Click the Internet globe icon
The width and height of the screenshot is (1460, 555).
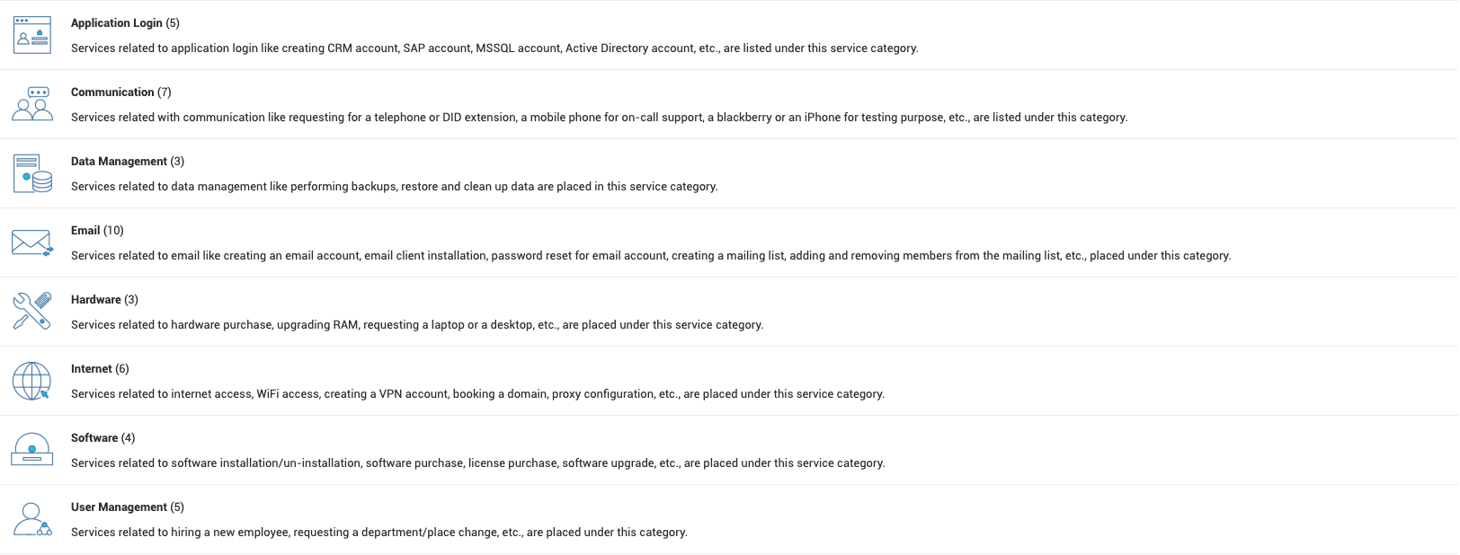click(x=32, y=381)
